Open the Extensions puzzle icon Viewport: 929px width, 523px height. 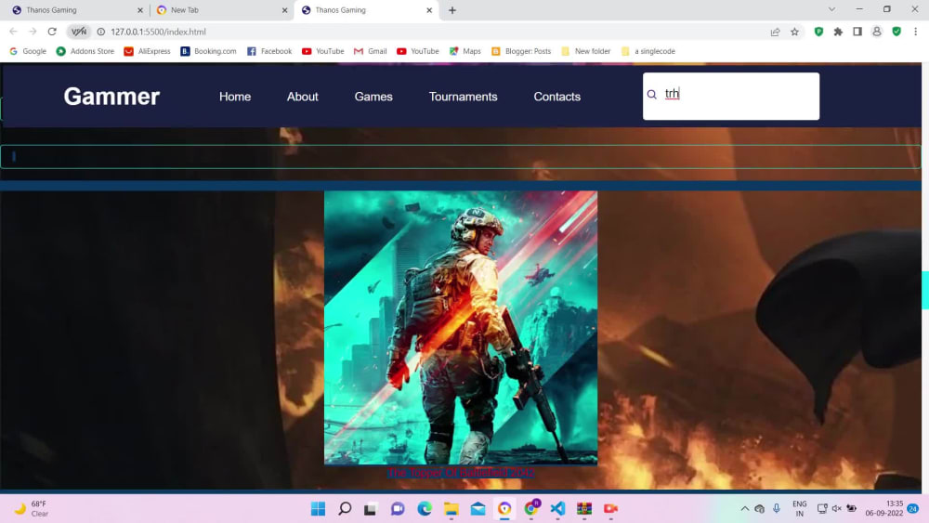[838, 32]
